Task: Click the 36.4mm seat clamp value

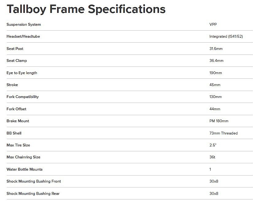Action: 216,61
